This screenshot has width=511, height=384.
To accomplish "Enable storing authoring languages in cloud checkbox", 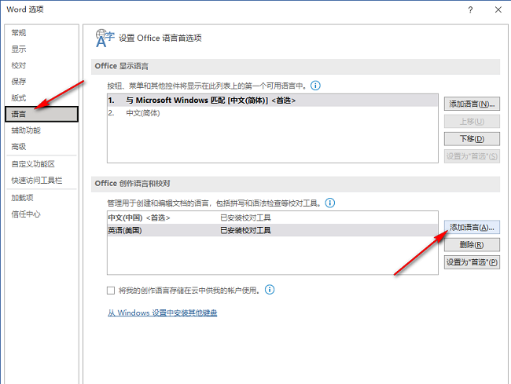I will pyautogui.click(x=111, y=291).
